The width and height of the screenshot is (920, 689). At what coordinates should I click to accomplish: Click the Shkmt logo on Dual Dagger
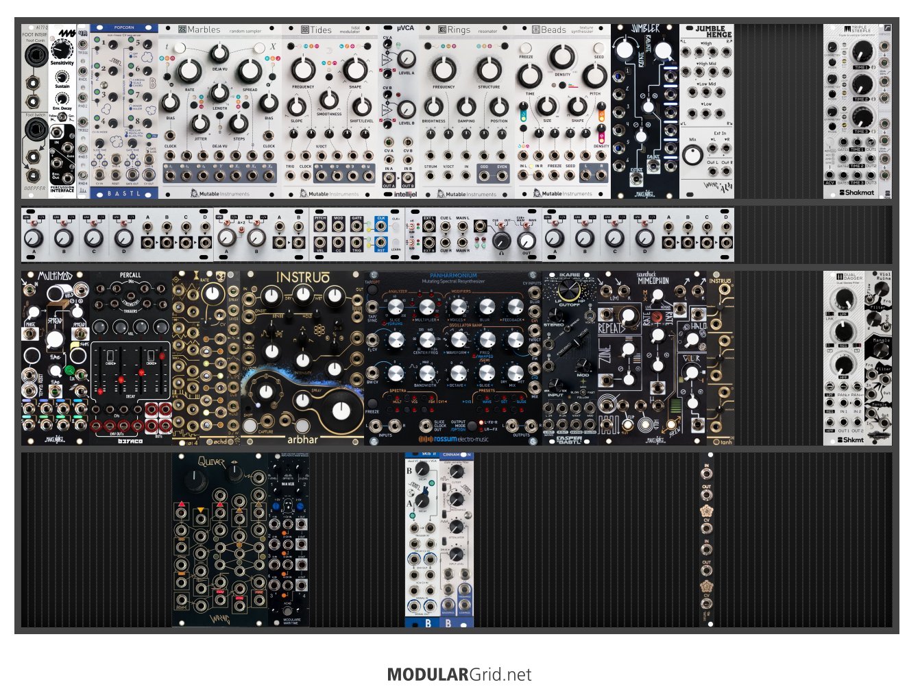[850, 439]
